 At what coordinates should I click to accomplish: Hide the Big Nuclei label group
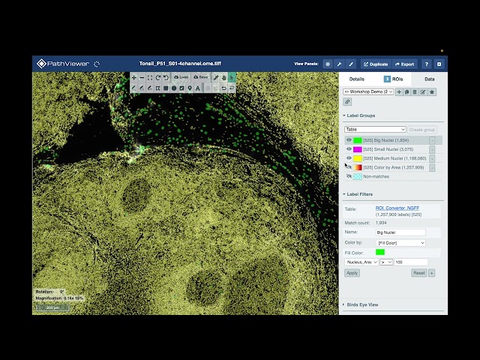click(349, 140)
